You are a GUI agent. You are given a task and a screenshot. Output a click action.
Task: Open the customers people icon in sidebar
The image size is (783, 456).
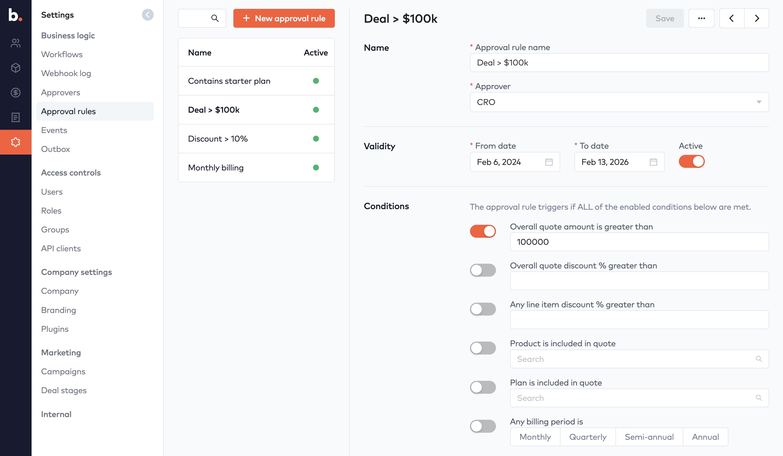tap(16, 43)
